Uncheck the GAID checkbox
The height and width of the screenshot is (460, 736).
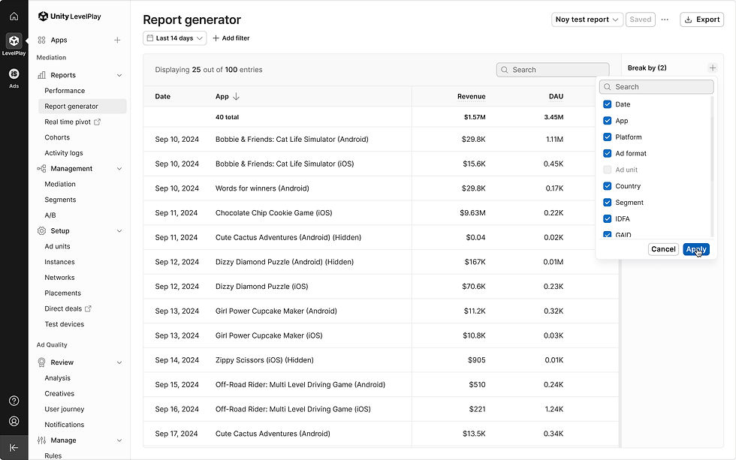(608, 234)
